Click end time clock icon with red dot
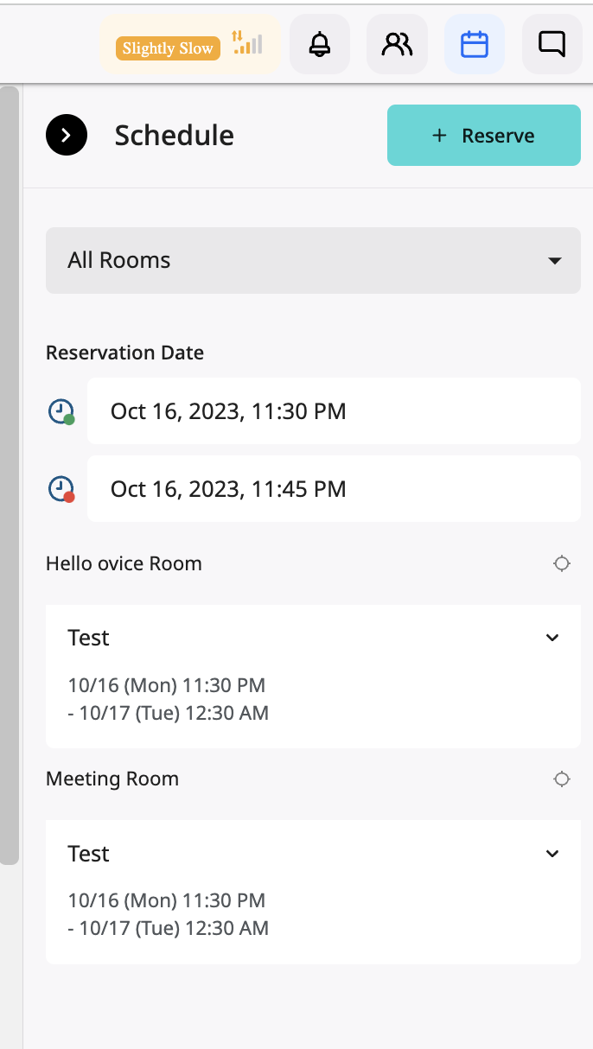 (61, 489)
